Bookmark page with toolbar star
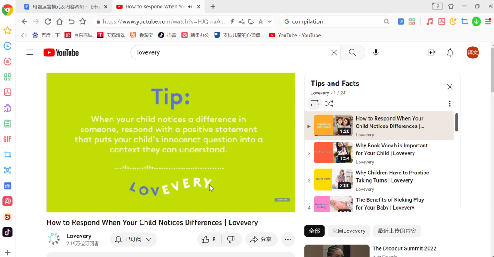The image size is (494, 257). 82,21
